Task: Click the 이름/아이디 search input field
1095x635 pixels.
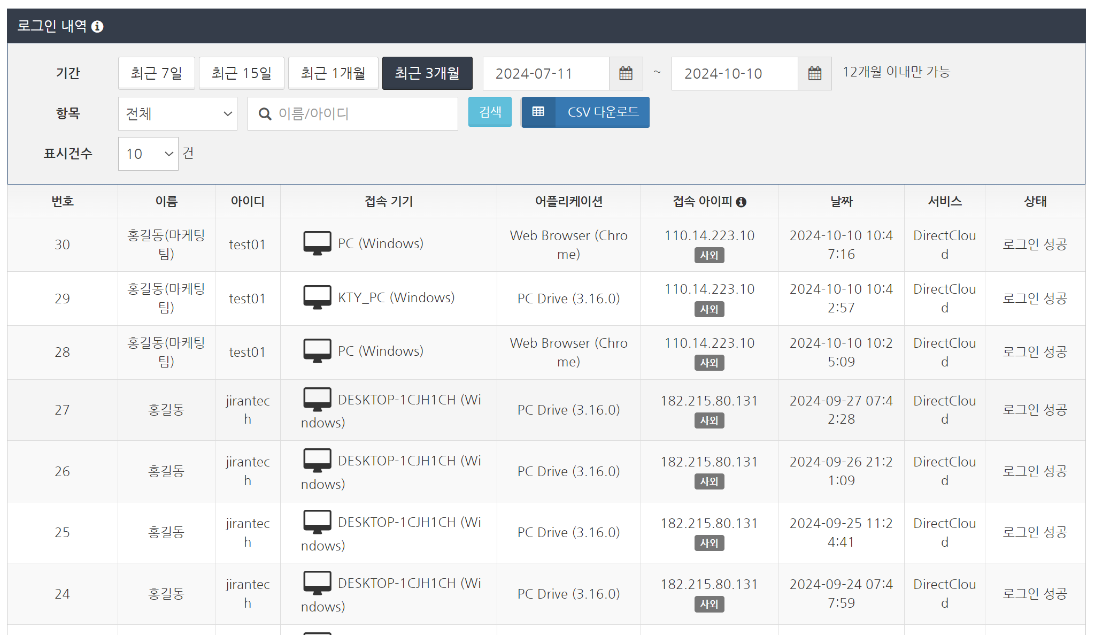Action: coord(364,113)
